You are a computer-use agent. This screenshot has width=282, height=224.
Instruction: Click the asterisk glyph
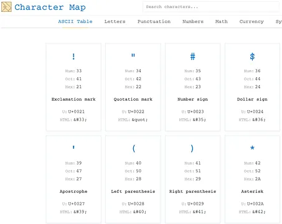[x=252, y=148]
